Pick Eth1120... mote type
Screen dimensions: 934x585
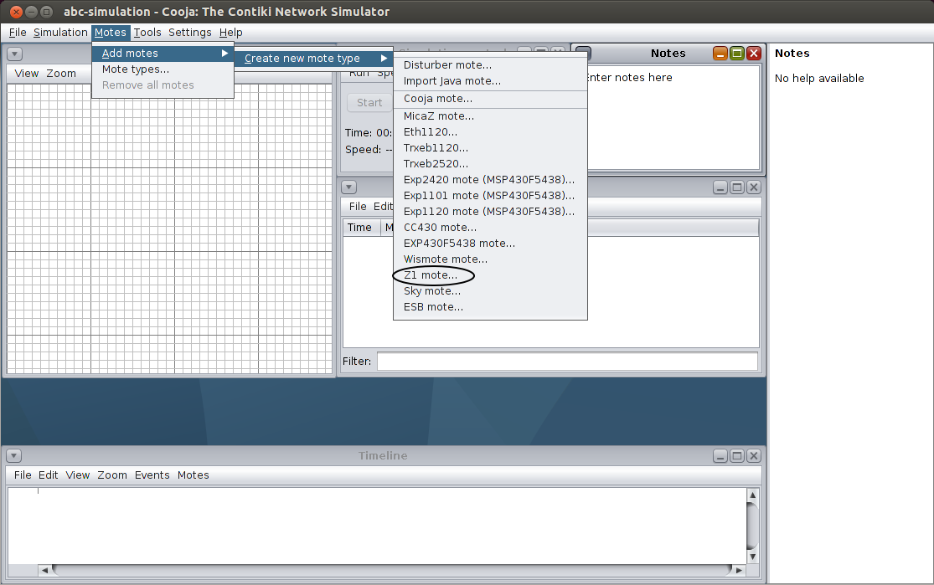click(490, 132)
